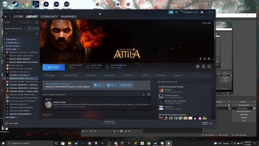Choose Maybe Later on the recommendation prompt
The image size is (259, 146).
point(125,85)
